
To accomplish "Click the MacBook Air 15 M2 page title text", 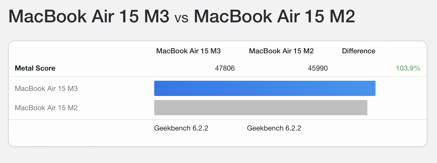I will tap(274, 17).
